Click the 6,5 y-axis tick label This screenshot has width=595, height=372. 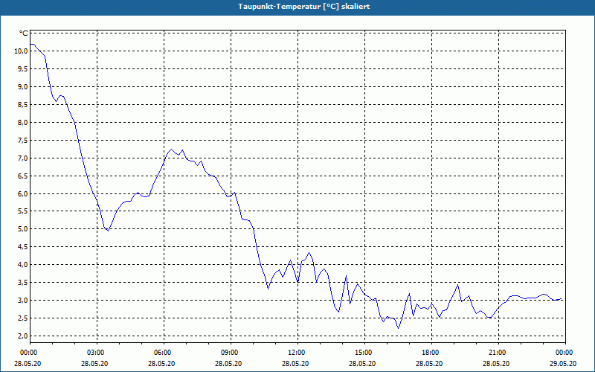22,176
